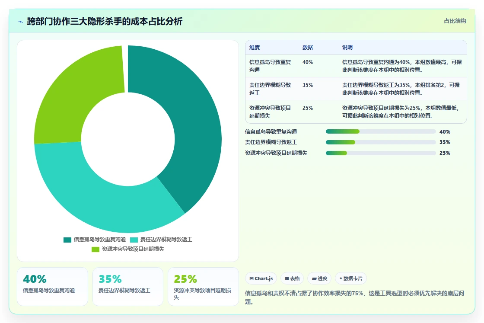The width and height of the screenshot is (484, 323).
Task: Click the 25% value in table
Action: 307,108
